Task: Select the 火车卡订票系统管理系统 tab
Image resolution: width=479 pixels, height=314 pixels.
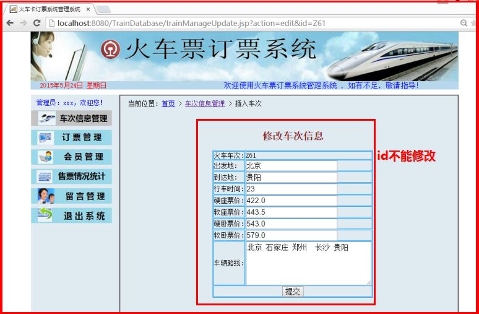Action: (x=50, y=9)
